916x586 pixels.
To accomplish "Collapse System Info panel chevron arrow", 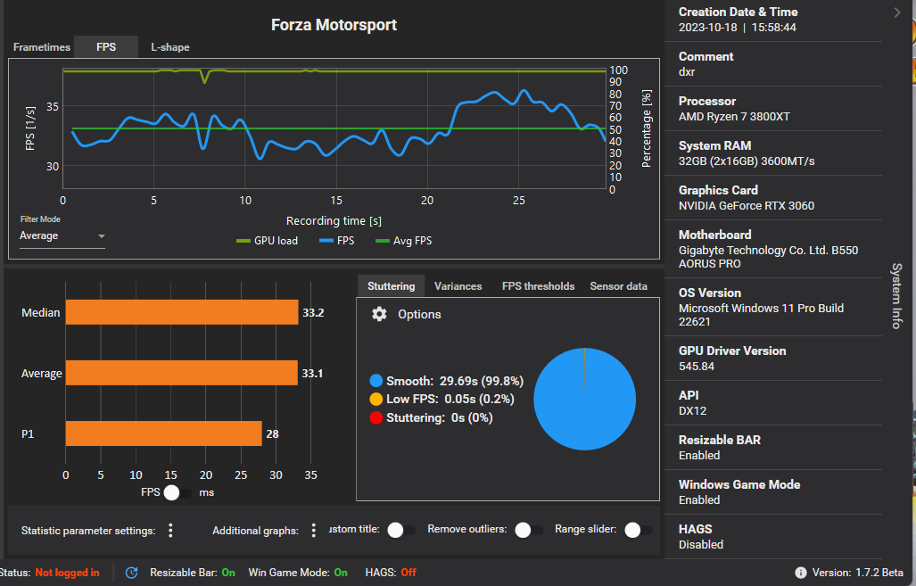I will [897, 12].
